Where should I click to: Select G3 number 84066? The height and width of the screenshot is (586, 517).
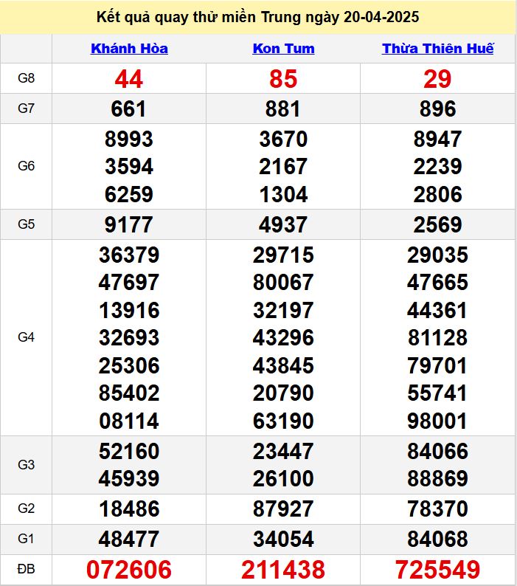[x=437, y=452]
